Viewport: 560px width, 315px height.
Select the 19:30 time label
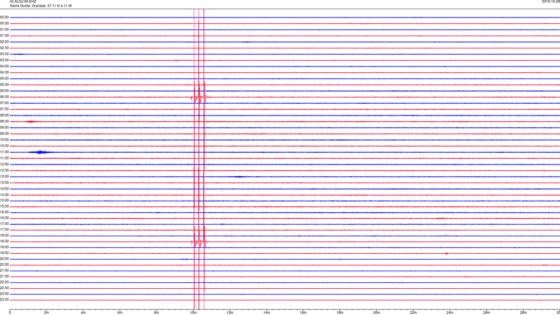4,253
